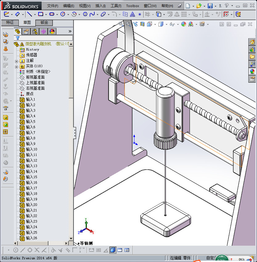Click the feature tree filter field
The height and width of the screenshot is (262, 257).
tap(43, 38)
